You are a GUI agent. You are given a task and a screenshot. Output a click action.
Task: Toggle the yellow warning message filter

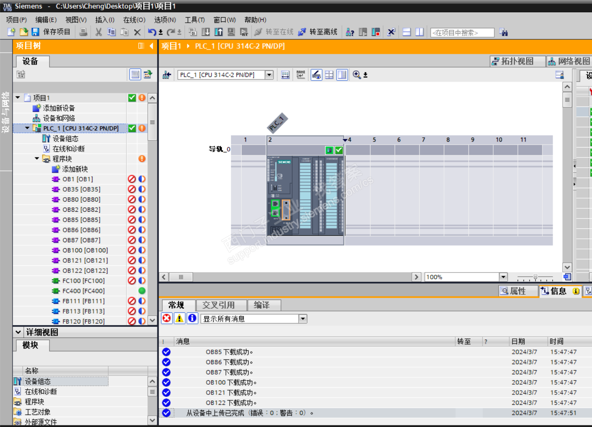click(x=180, y=318)
